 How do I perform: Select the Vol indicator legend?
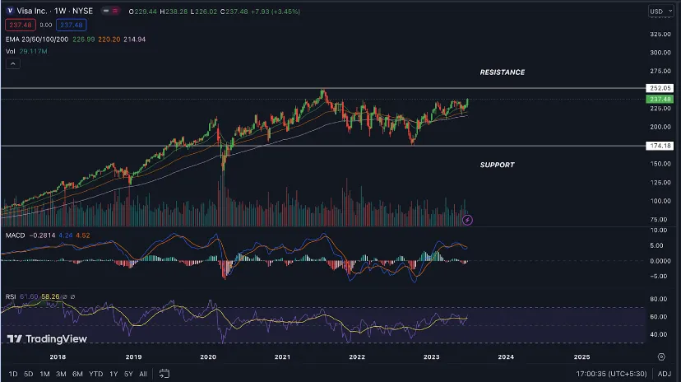(11, 51)
